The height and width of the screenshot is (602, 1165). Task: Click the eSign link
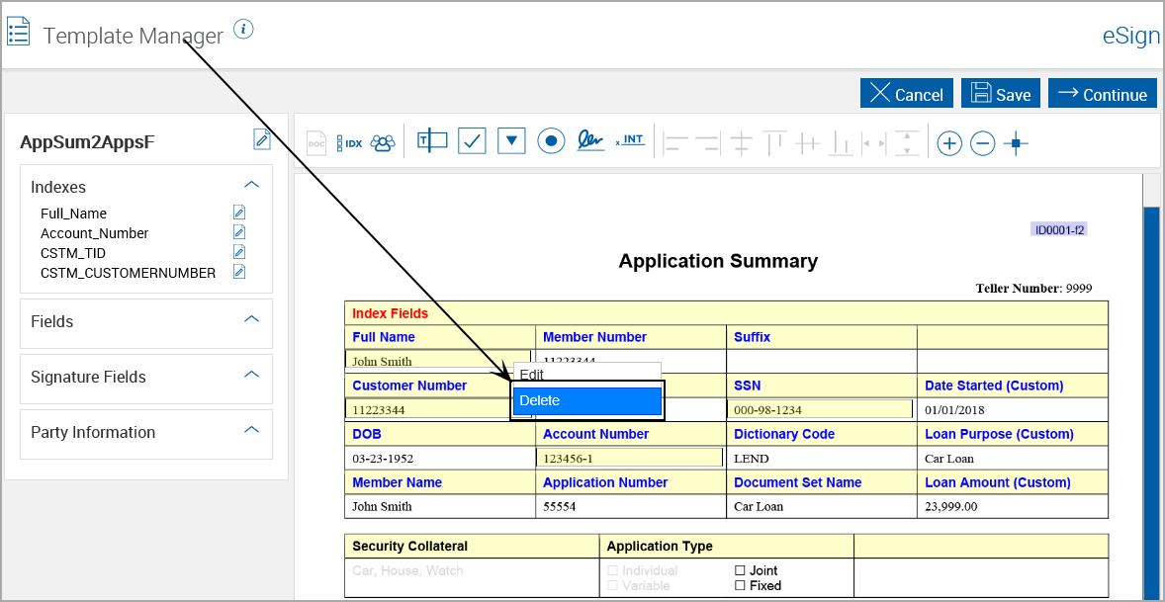click(x=1130, y=37)
